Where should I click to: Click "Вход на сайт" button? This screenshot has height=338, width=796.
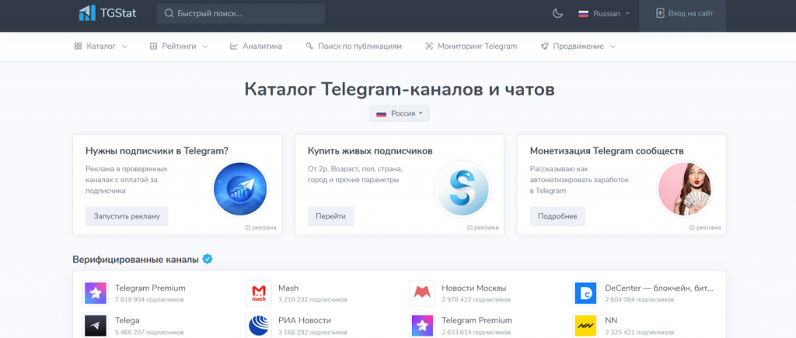tap(683, 14)
